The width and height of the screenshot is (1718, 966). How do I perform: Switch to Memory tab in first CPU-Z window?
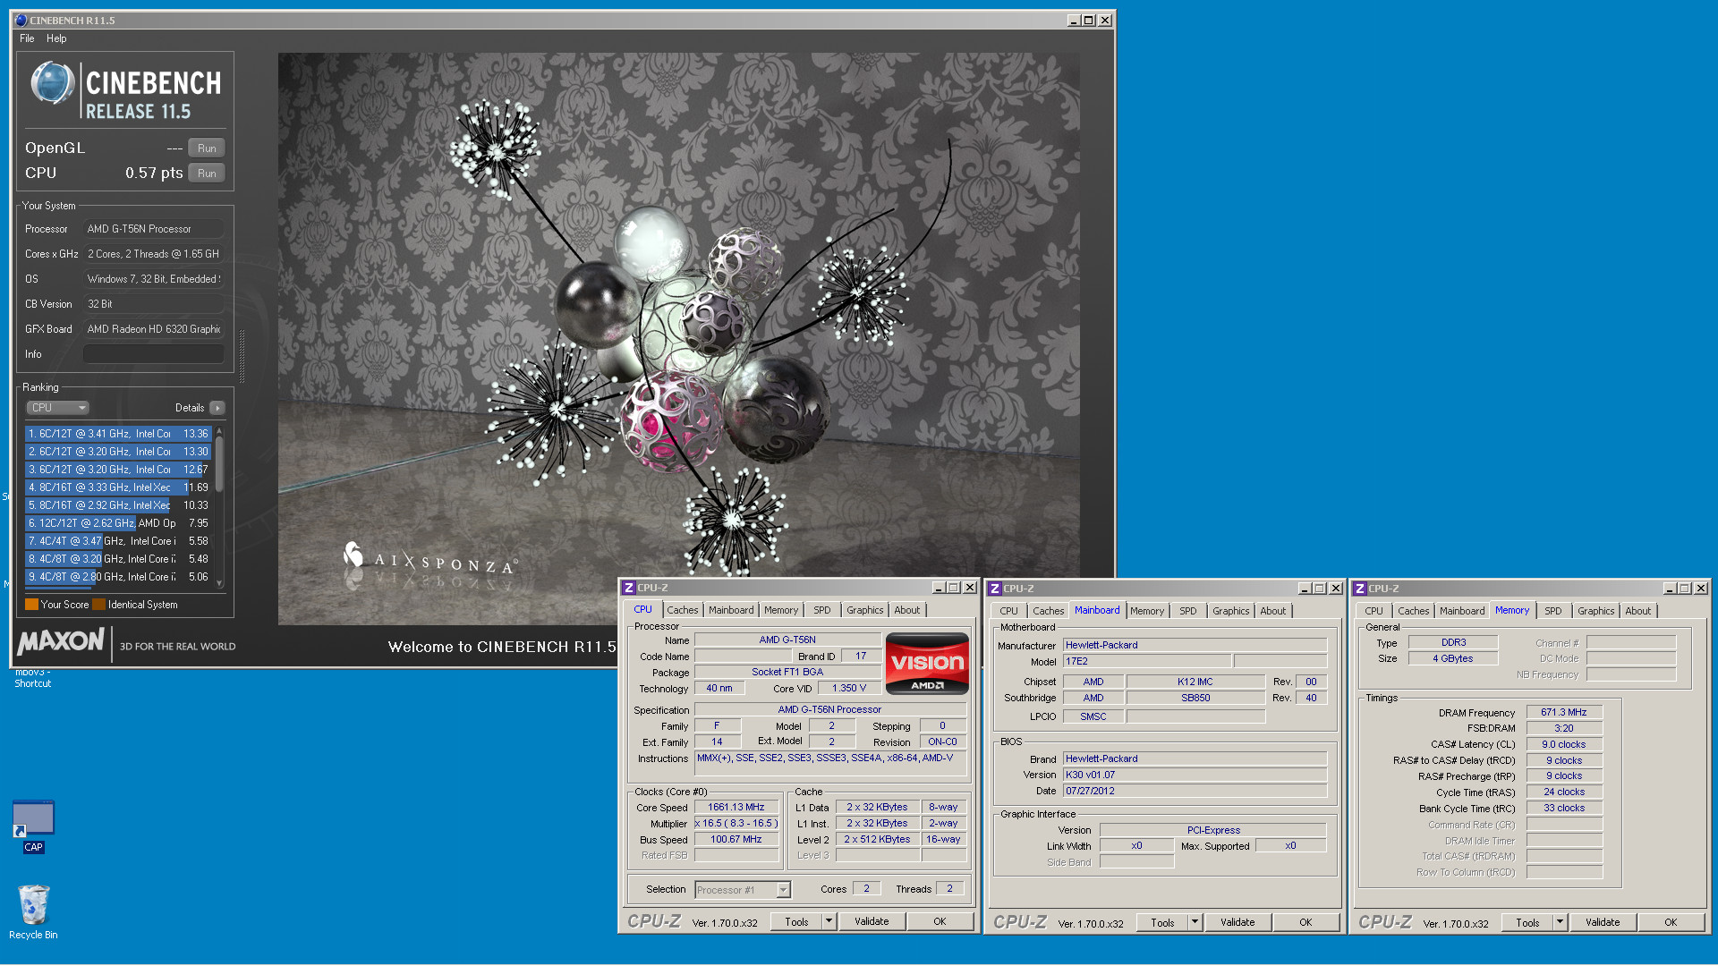780,610
